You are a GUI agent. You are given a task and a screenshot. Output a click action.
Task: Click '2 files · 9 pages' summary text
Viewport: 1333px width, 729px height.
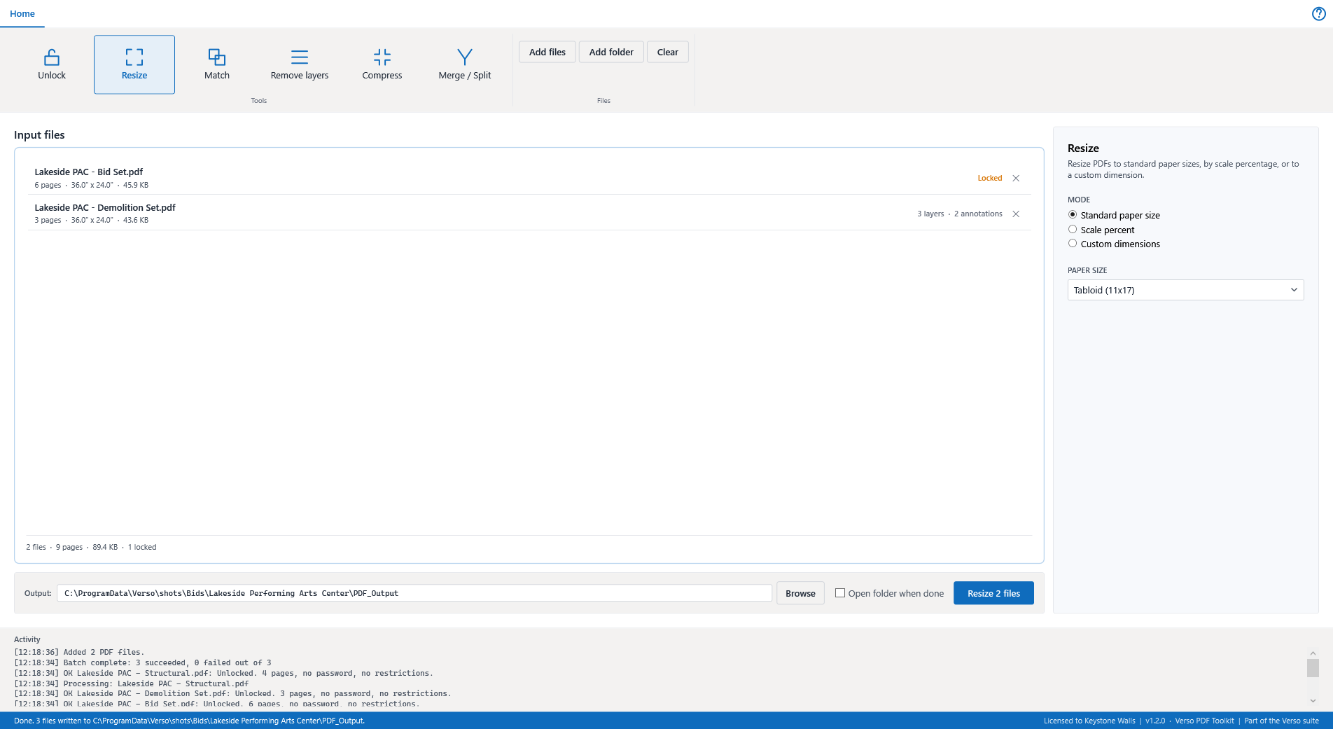pyautogui.click(x=55, y=547)
